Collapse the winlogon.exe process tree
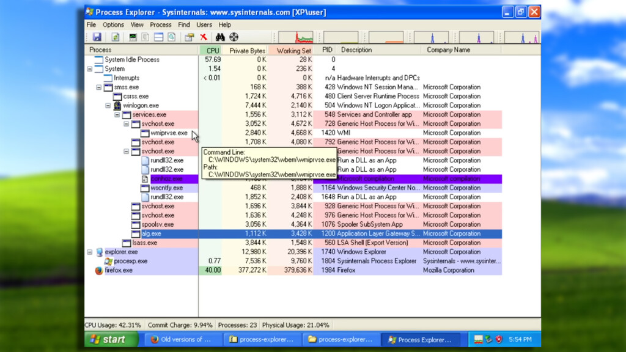 108,105
